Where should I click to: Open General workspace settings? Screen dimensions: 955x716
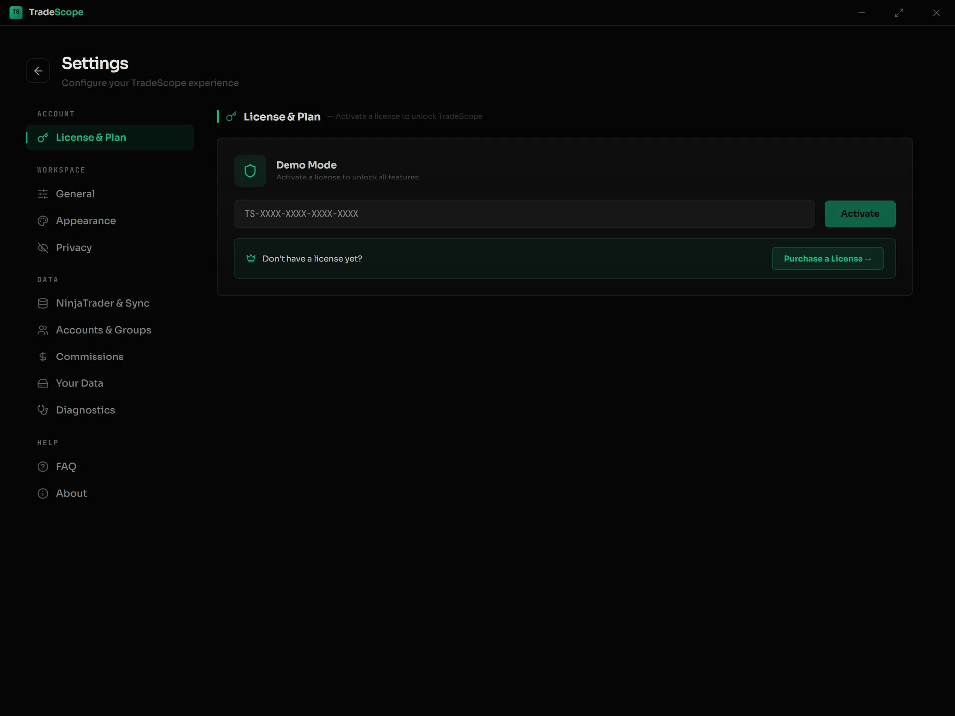click(110, 194)
